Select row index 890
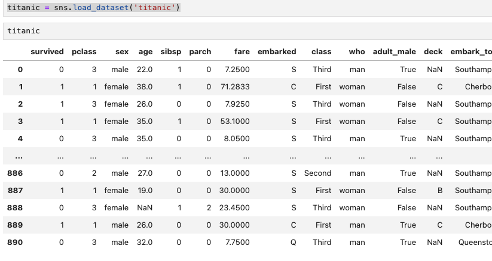The height and width of the screenshot is (261, 492). coord(15,242)
